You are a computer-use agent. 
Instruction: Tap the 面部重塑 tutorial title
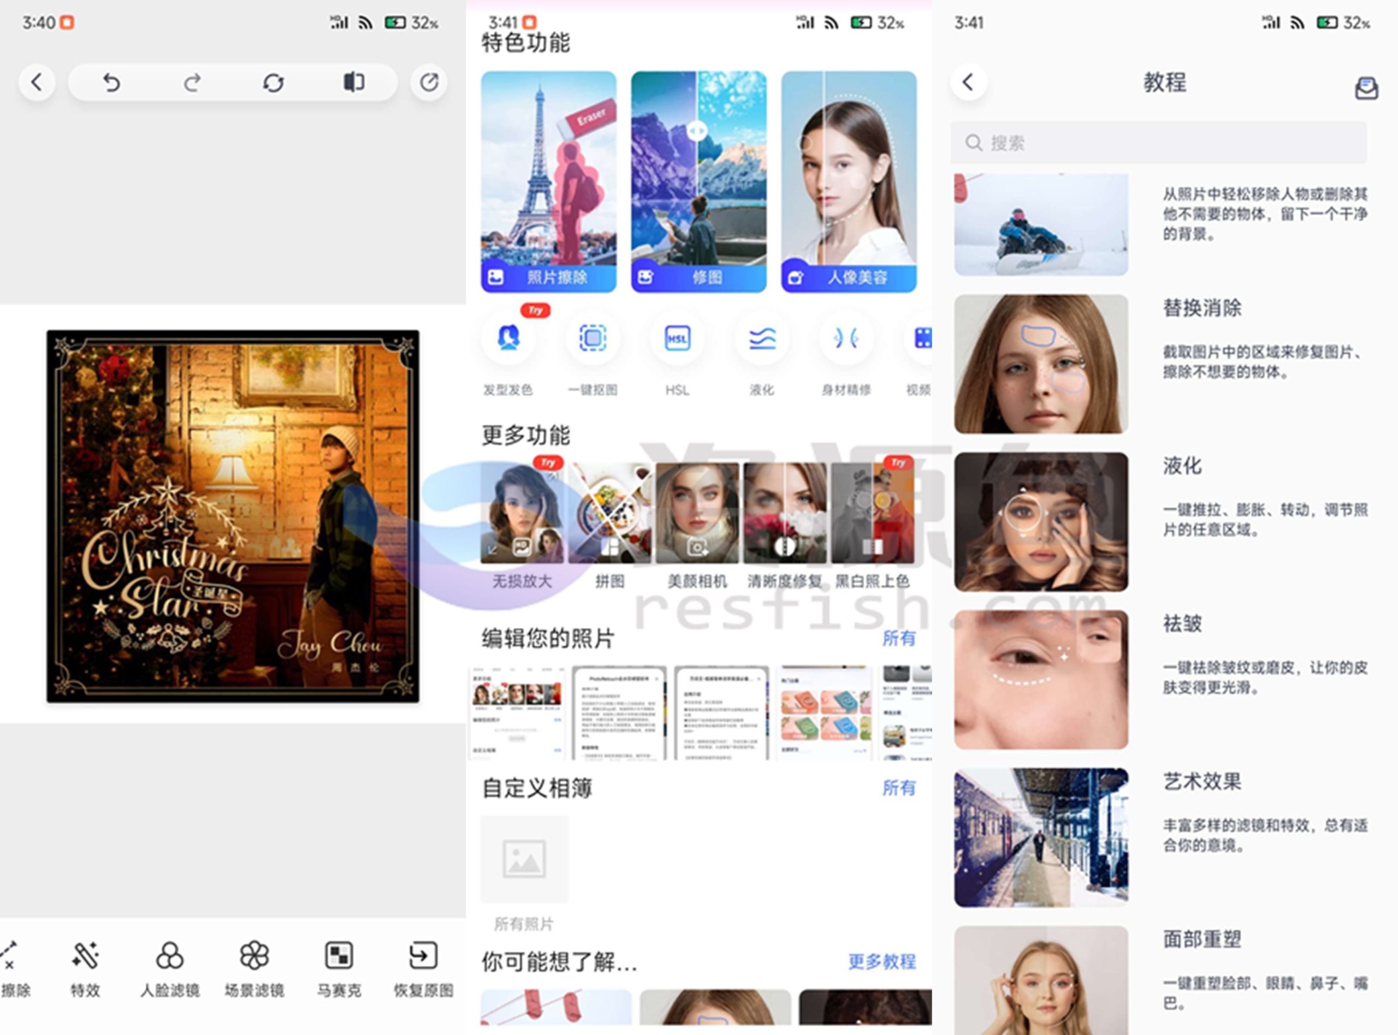click(1202, 940)
